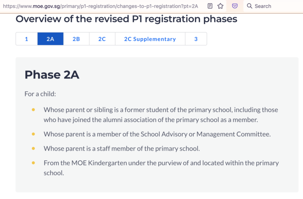
Task: Show the 2C phase tab
Action: [x=102, y=39]
